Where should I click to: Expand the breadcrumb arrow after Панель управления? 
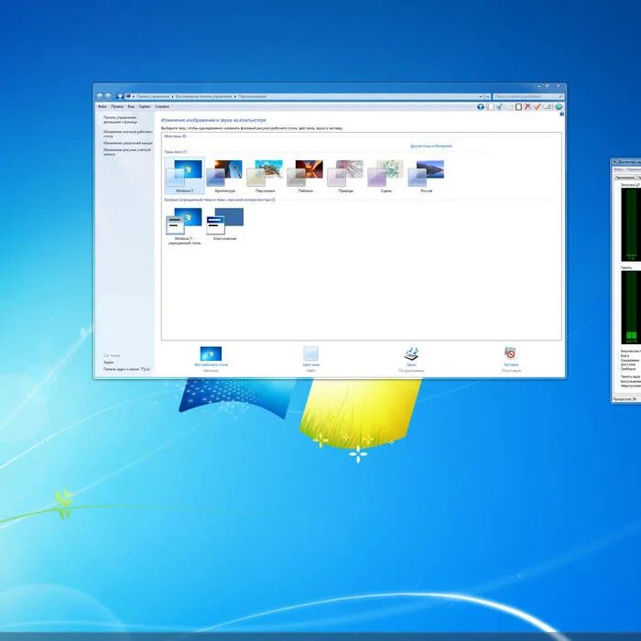click(172, 96)
